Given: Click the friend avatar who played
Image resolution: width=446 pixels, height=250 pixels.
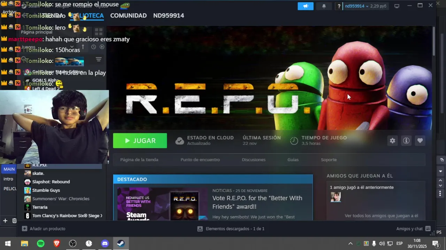Looking at the screenshot, I should pyautogui.click(x=336, y=197).
